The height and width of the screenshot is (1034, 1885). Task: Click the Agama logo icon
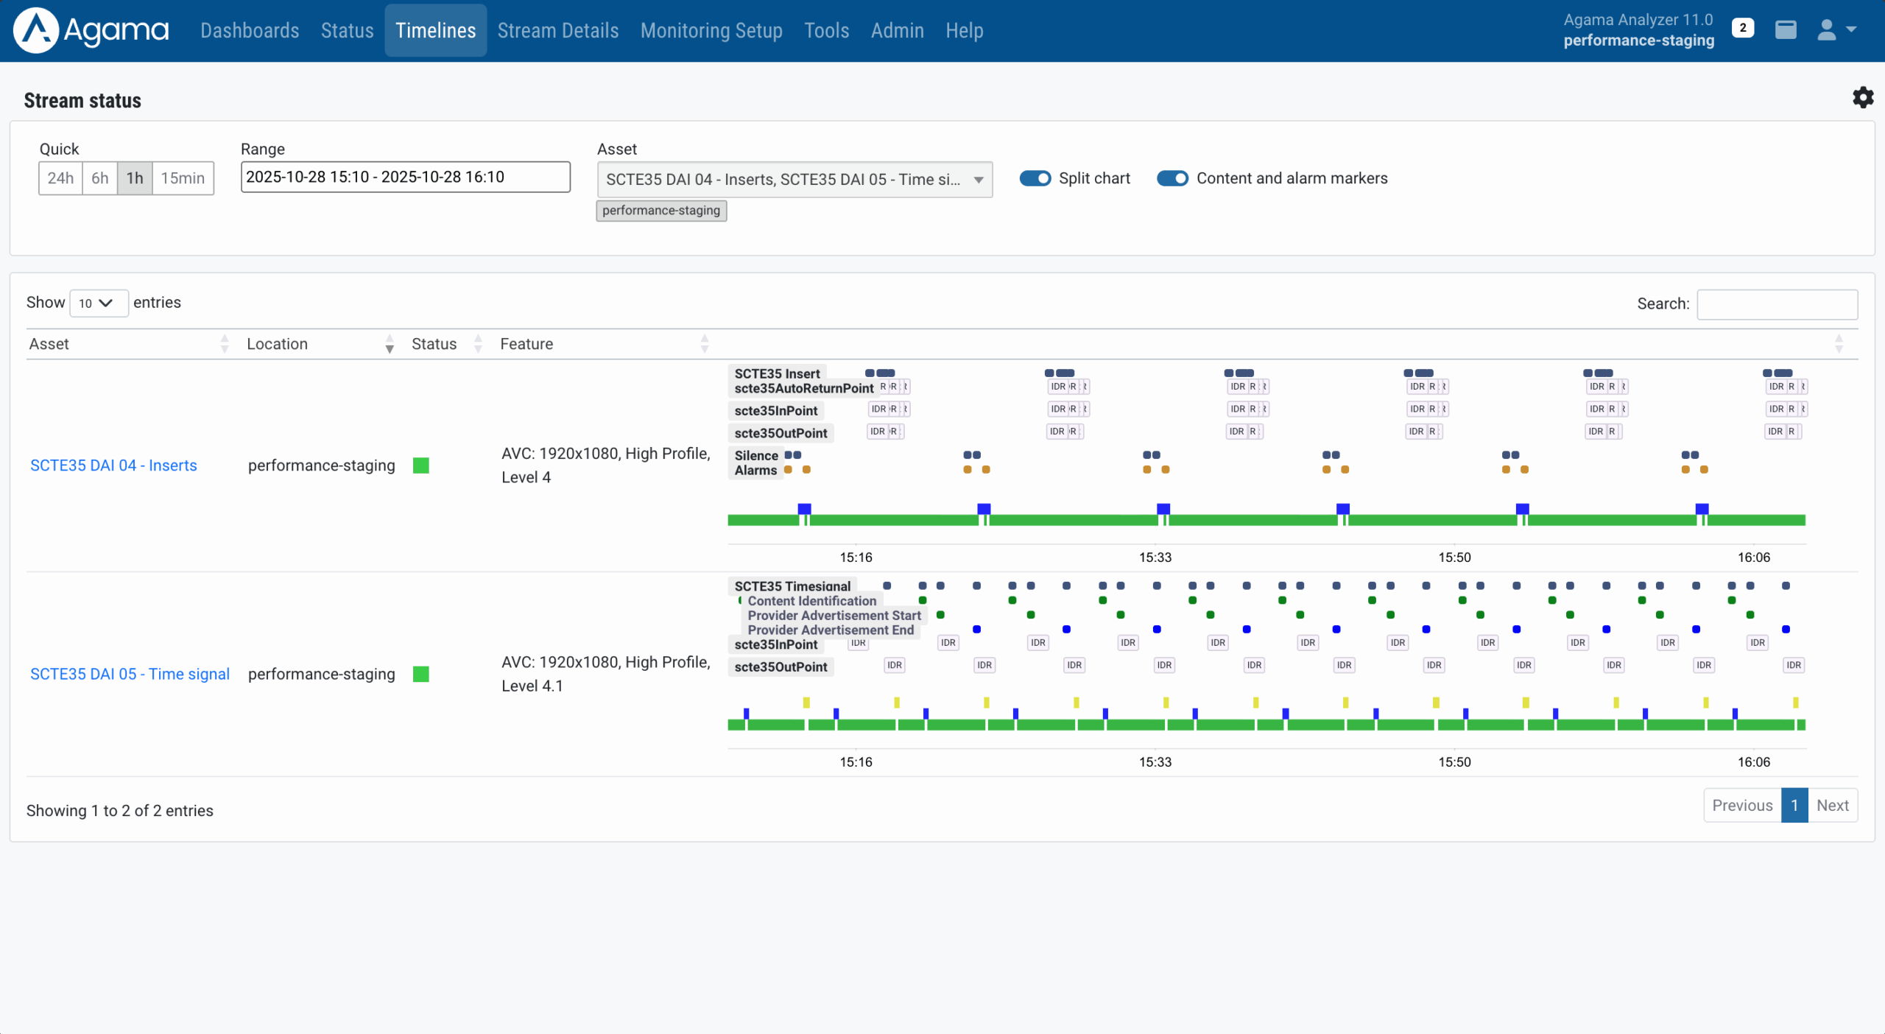(x=38, y=30)
